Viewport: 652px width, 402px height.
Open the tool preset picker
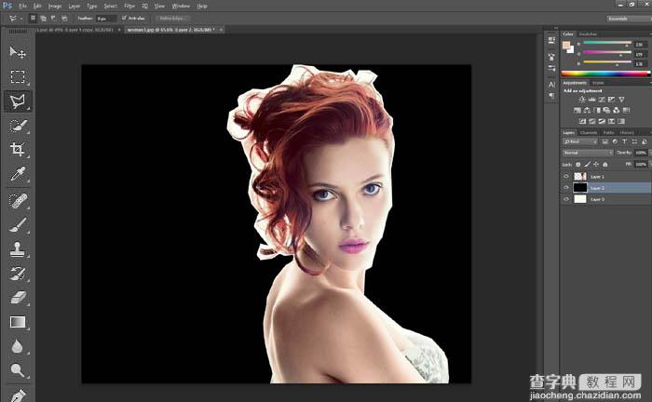click(15, 19)
